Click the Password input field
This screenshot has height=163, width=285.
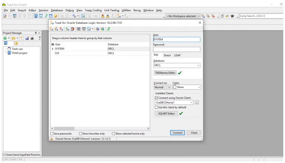[x=177, y=49]
